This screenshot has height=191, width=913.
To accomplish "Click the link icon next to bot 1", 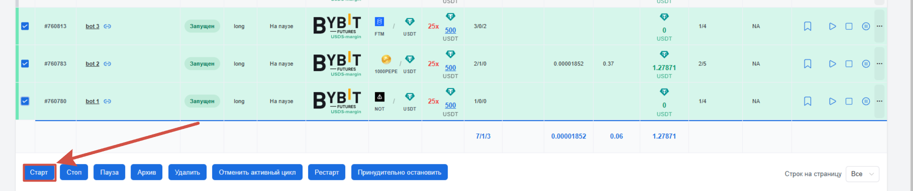I will coord(108,101).
